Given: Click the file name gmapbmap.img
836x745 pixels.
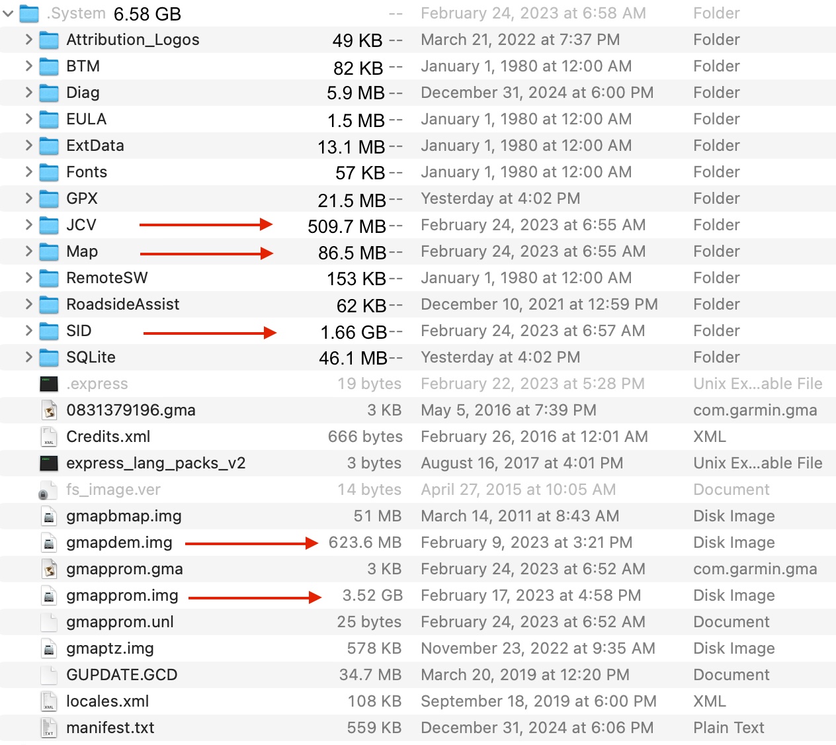Looking at the screenshot, I should [x=124, y=516].
